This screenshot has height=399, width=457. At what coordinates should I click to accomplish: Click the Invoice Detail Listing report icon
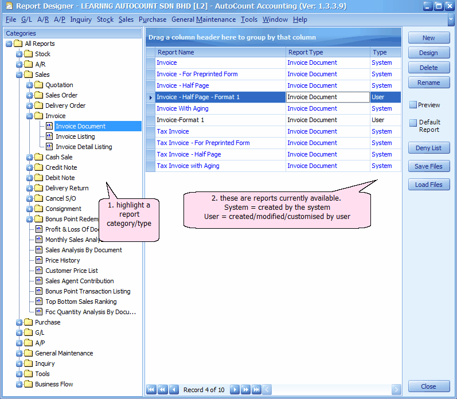49,147
